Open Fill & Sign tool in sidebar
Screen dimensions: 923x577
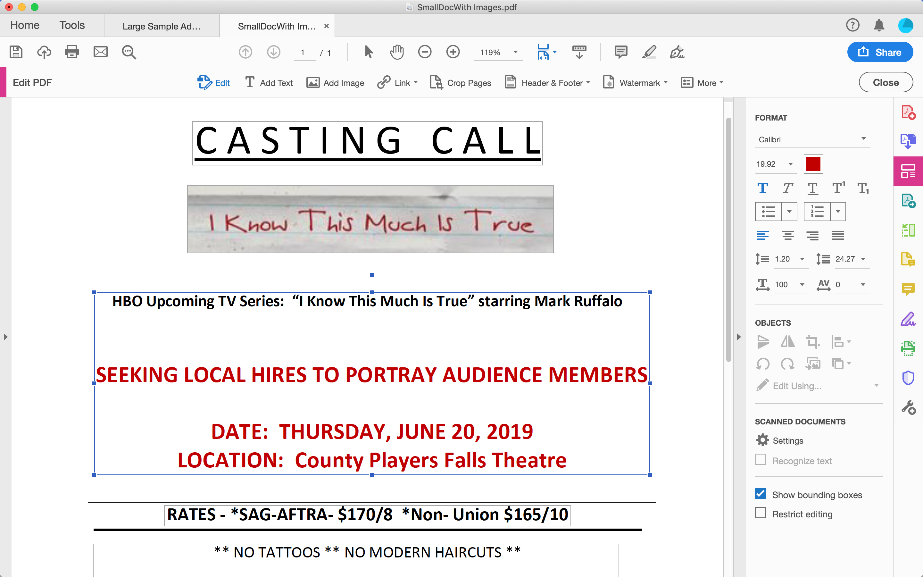(x=909, y=319)
